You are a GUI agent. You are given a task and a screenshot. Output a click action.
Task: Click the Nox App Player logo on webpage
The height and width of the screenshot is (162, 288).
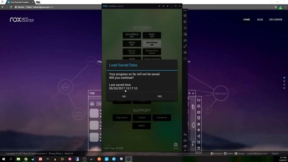[22, 20]
